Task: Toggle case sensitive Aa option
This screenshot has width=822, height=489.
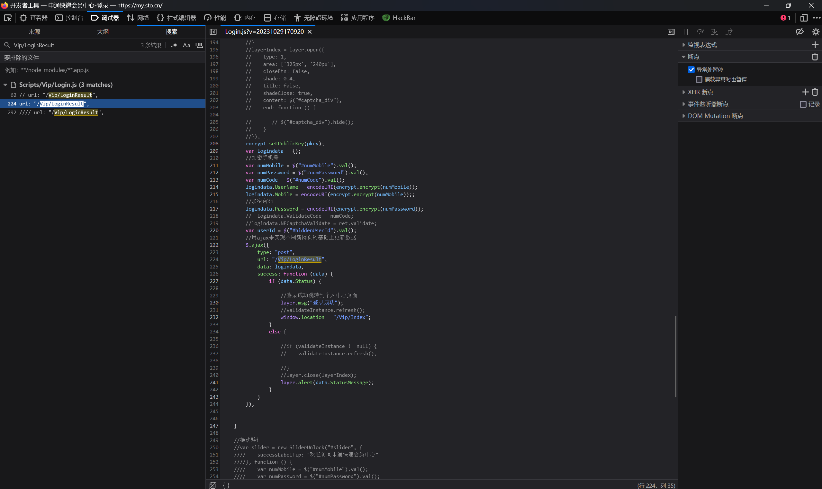Action: 186,45
